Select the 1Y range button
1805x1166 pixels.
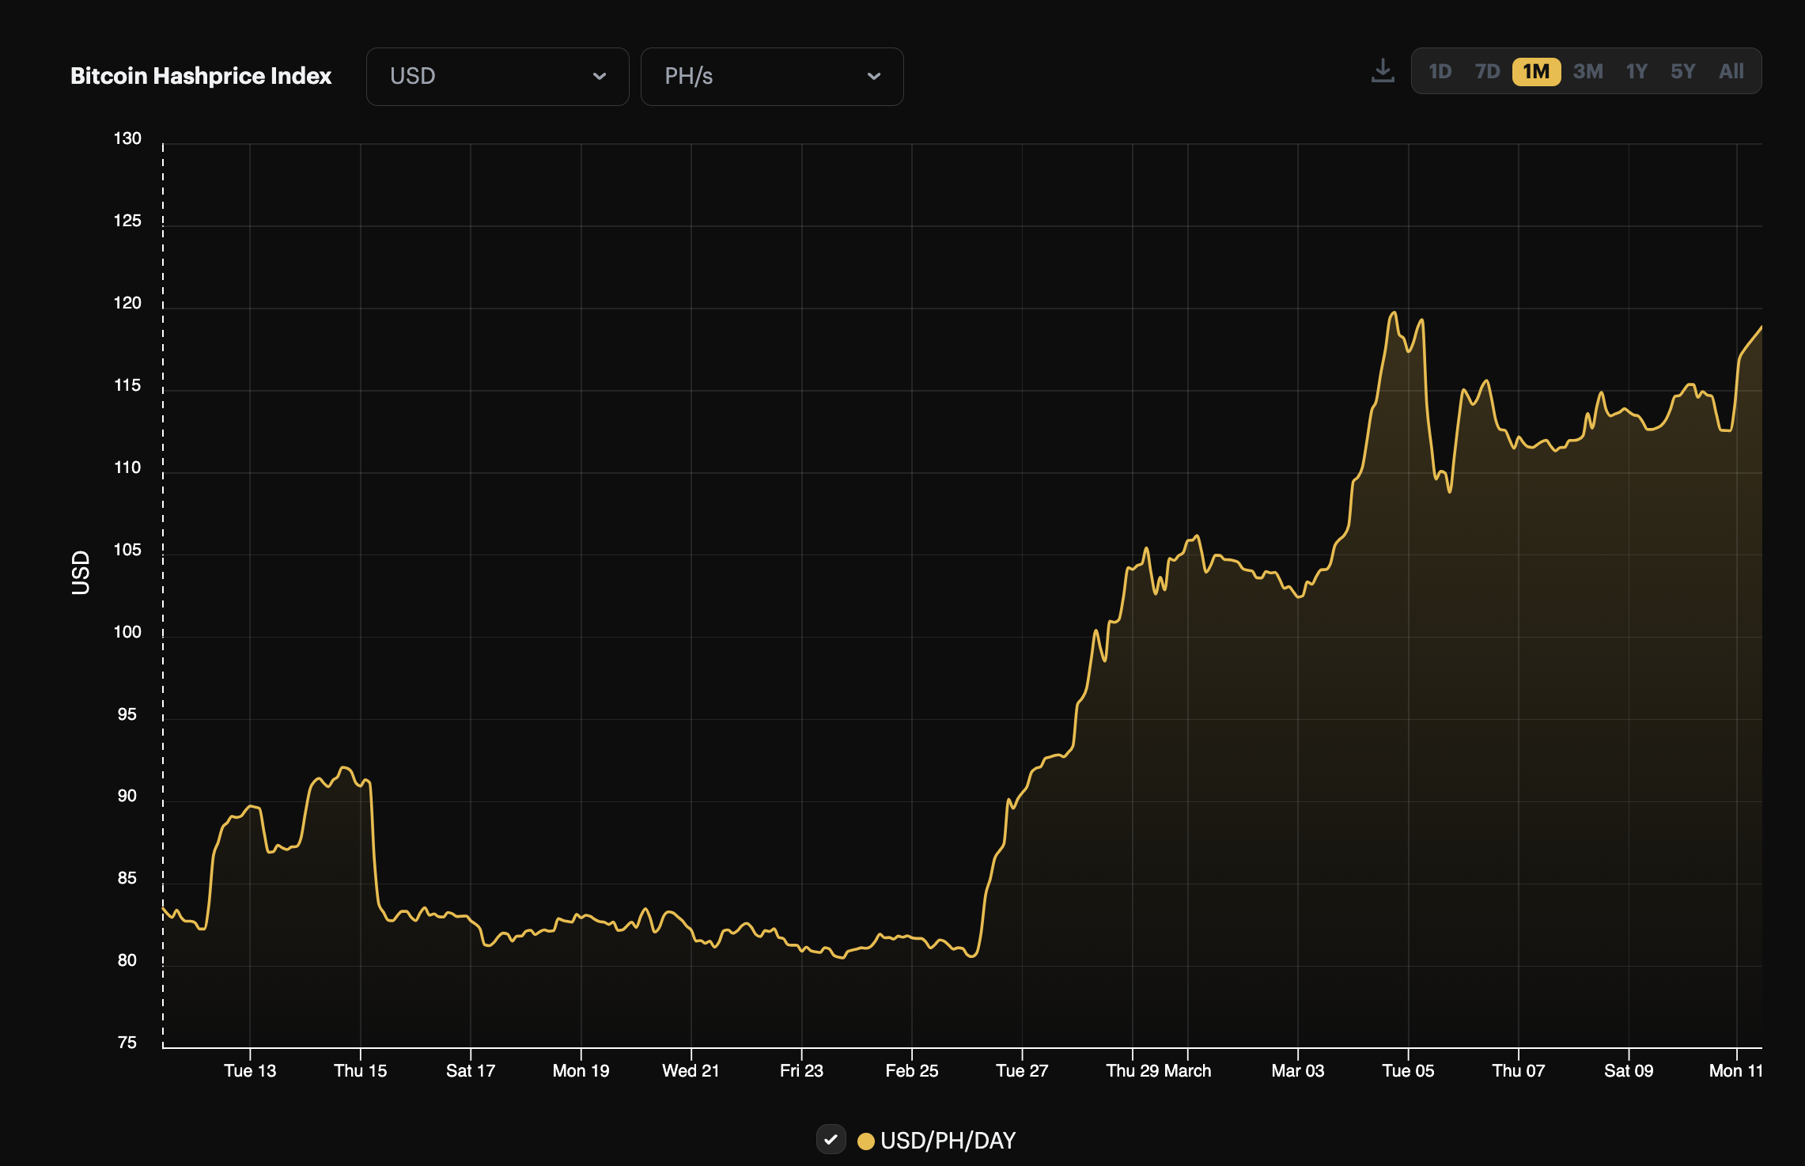coord(1636,71)
